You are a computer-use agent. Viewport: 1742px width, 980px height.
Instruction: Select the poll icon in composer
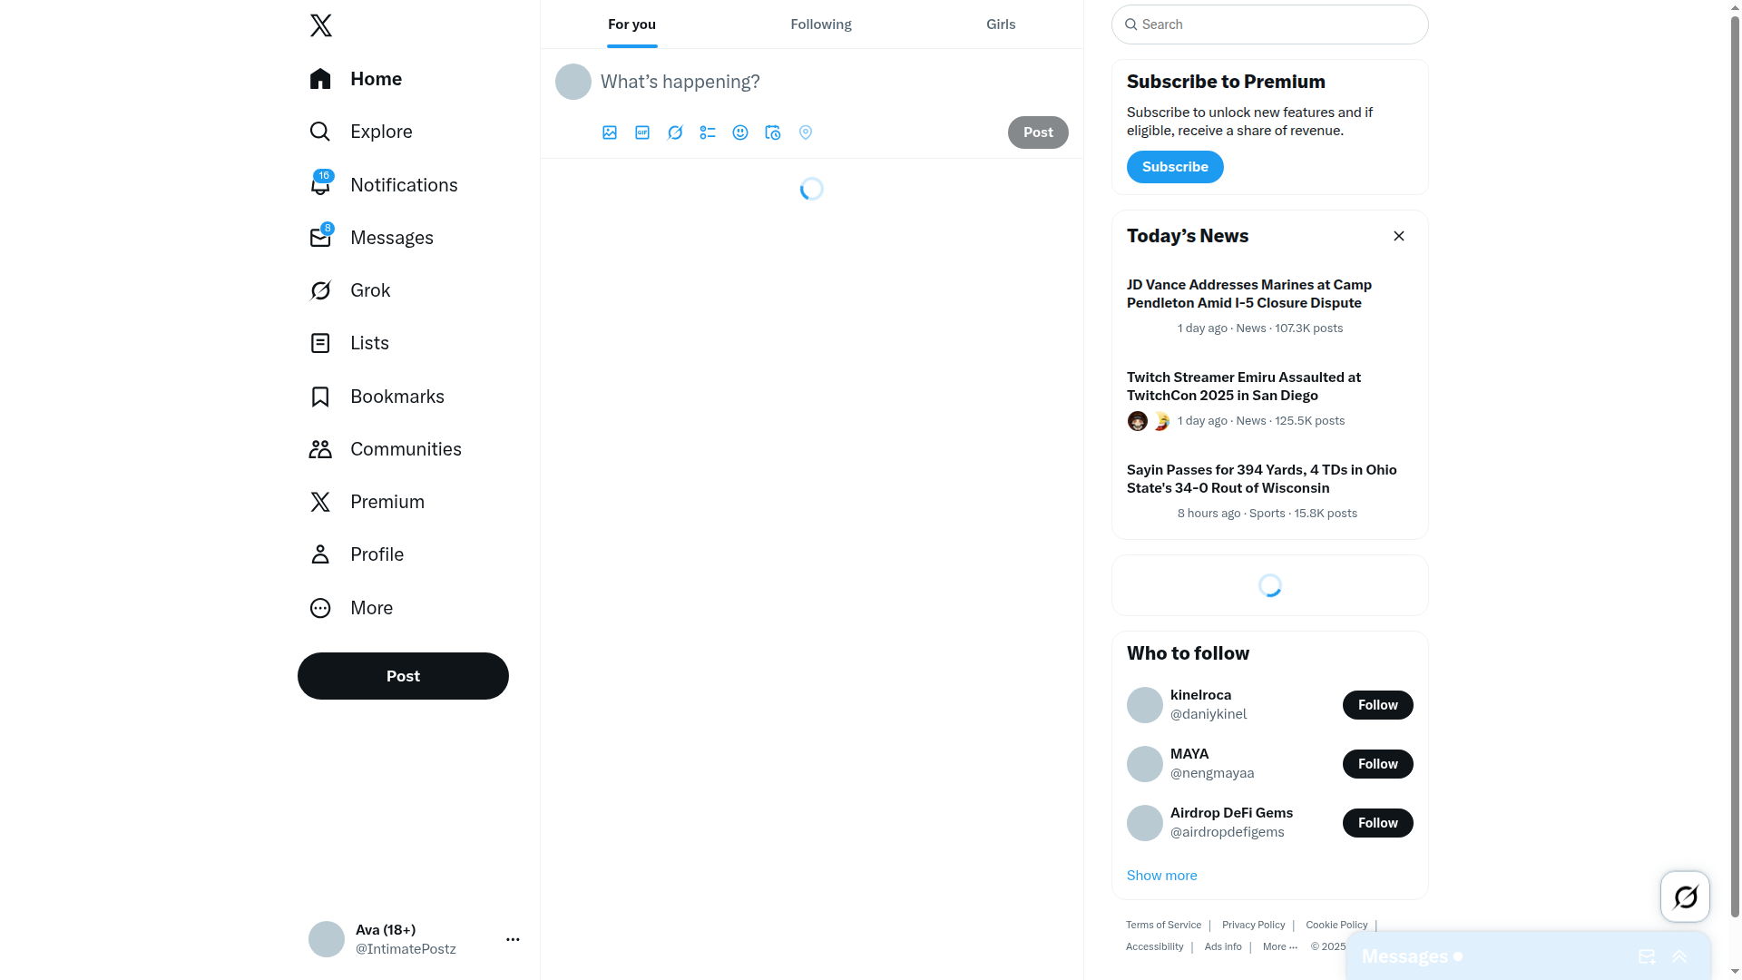coord(708,132)
